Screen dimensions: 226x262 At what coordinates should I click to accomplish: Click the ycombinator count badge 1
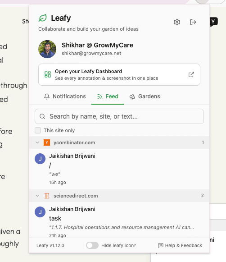tap(203, 142)
